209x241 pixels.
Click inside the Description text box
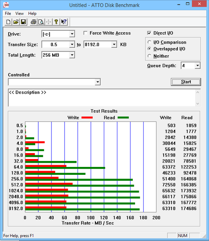[102, 98]
